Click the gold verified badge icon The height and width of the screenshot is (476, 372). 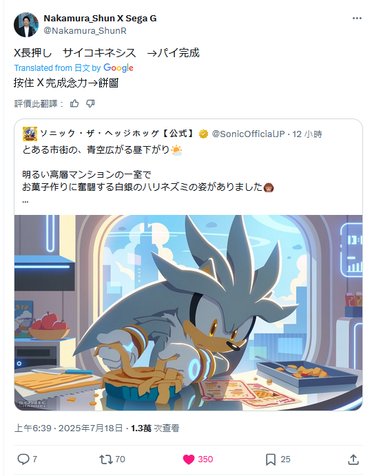click(x=203, y=134)
